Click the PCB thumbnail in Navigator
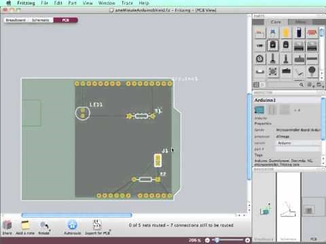326x244 pixels. tap(314, 207)
